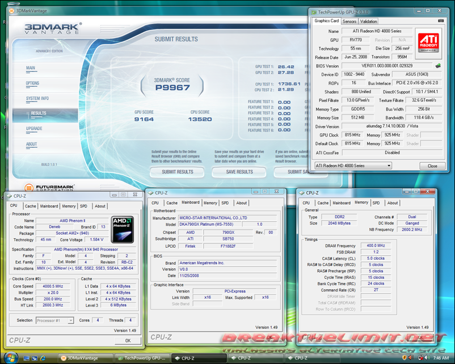Viewport: 455px width, 364px height.
Task: Click the title bar icon of the CPU-Z processor window
Action: pos(9,196)
